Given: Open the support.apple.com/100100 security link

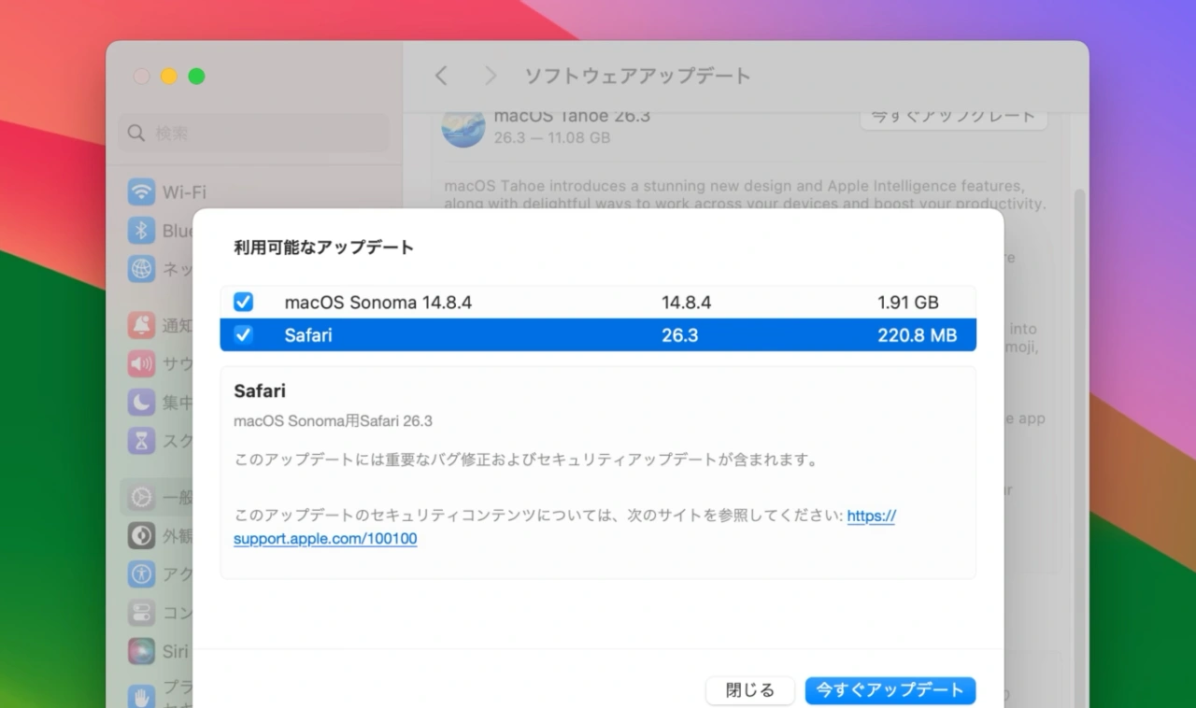Looking at the screenshot, I should tap(324, 539).
